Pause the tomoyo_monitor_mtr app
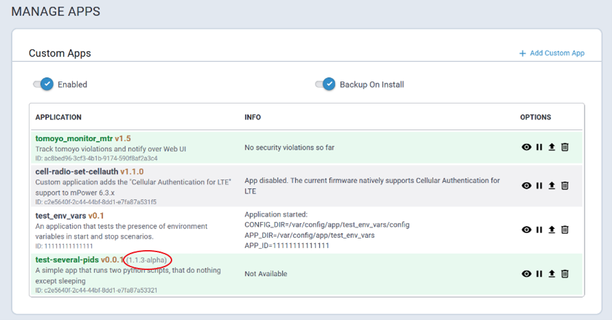 click(x=539, y=147)
